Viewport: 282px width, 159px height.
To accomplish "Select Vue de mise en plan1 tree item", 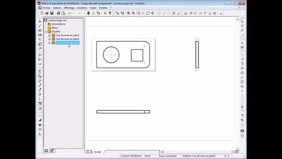I will pyautogui.click(x=67, y=35).
